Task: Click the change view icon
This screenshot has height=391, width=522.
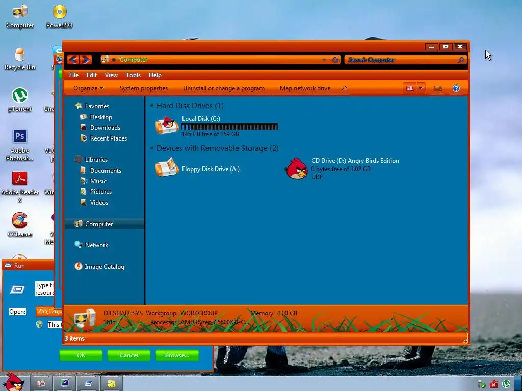Action: coord(410,88)
